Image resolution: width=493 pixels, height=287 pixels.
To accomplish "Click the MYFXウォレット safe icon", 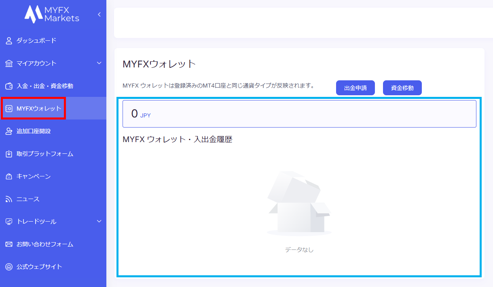I will click(x=9, y=109).
